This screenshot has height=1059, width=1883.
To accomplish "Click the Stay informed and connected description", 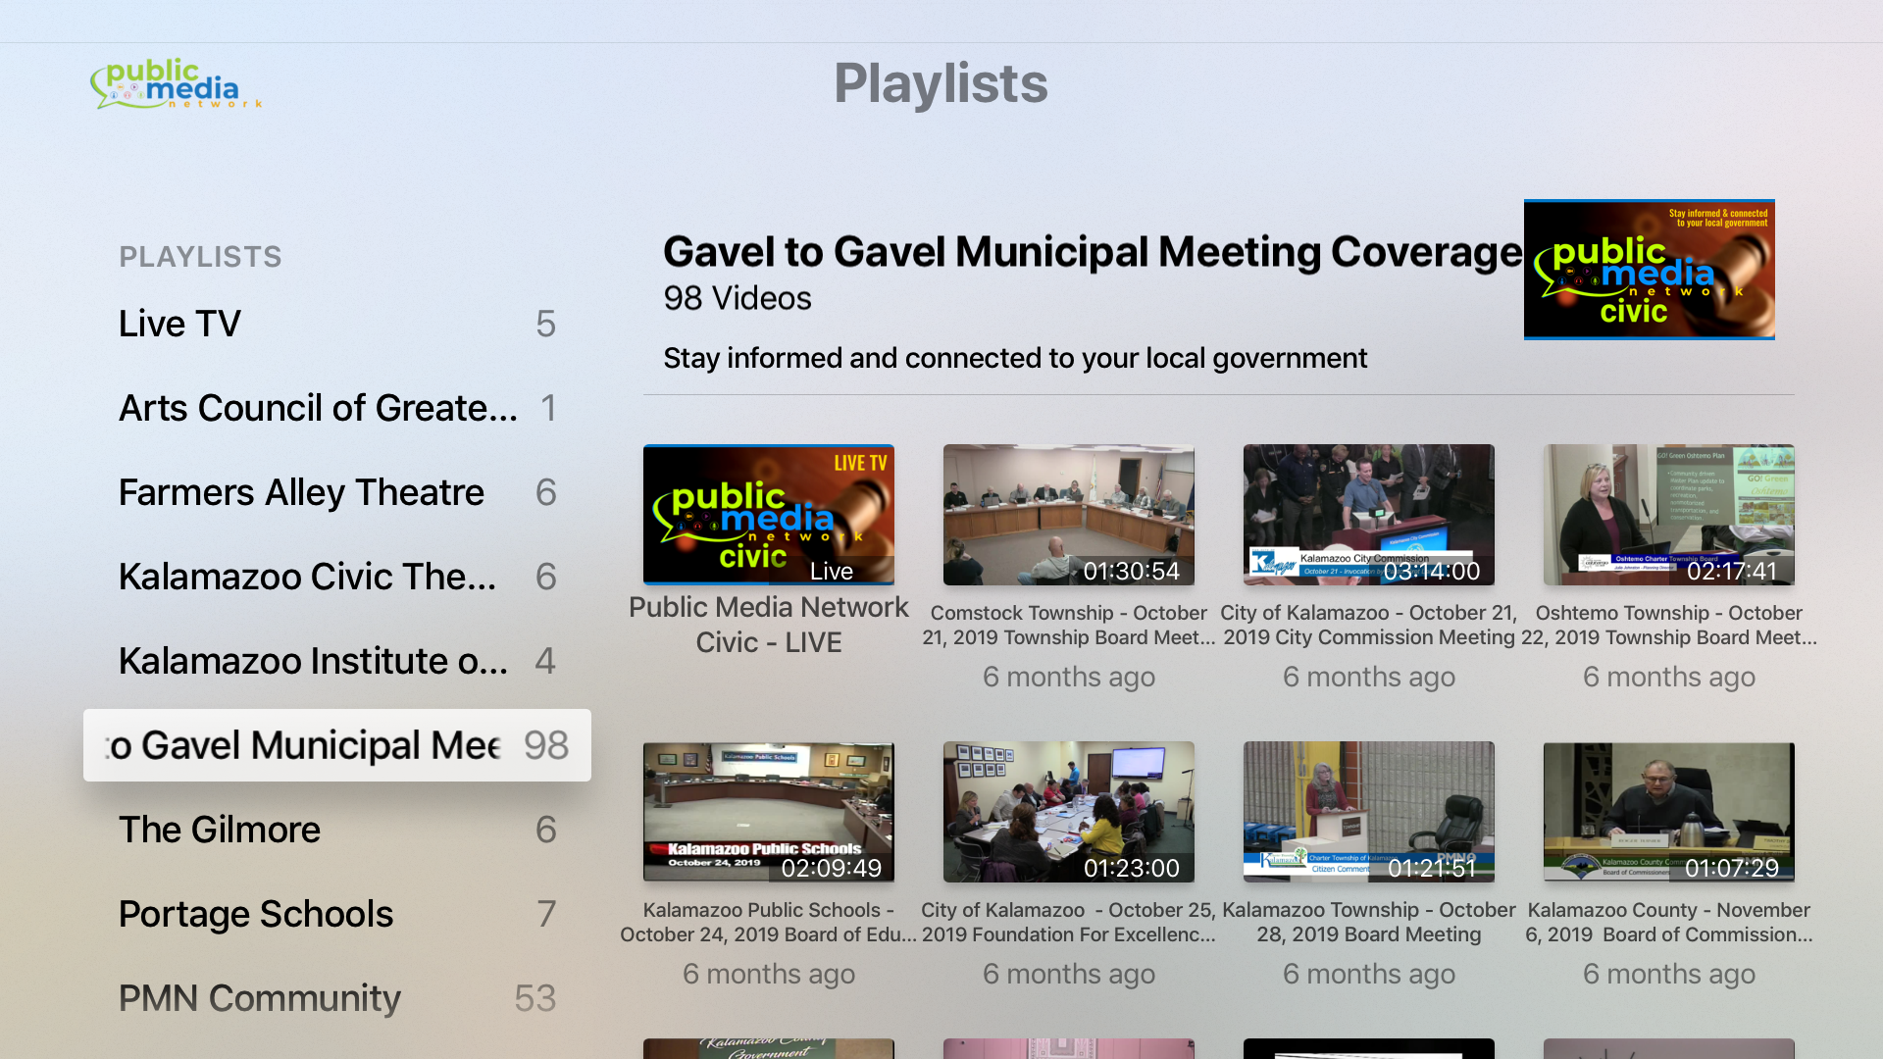I will pos(1015,358).
